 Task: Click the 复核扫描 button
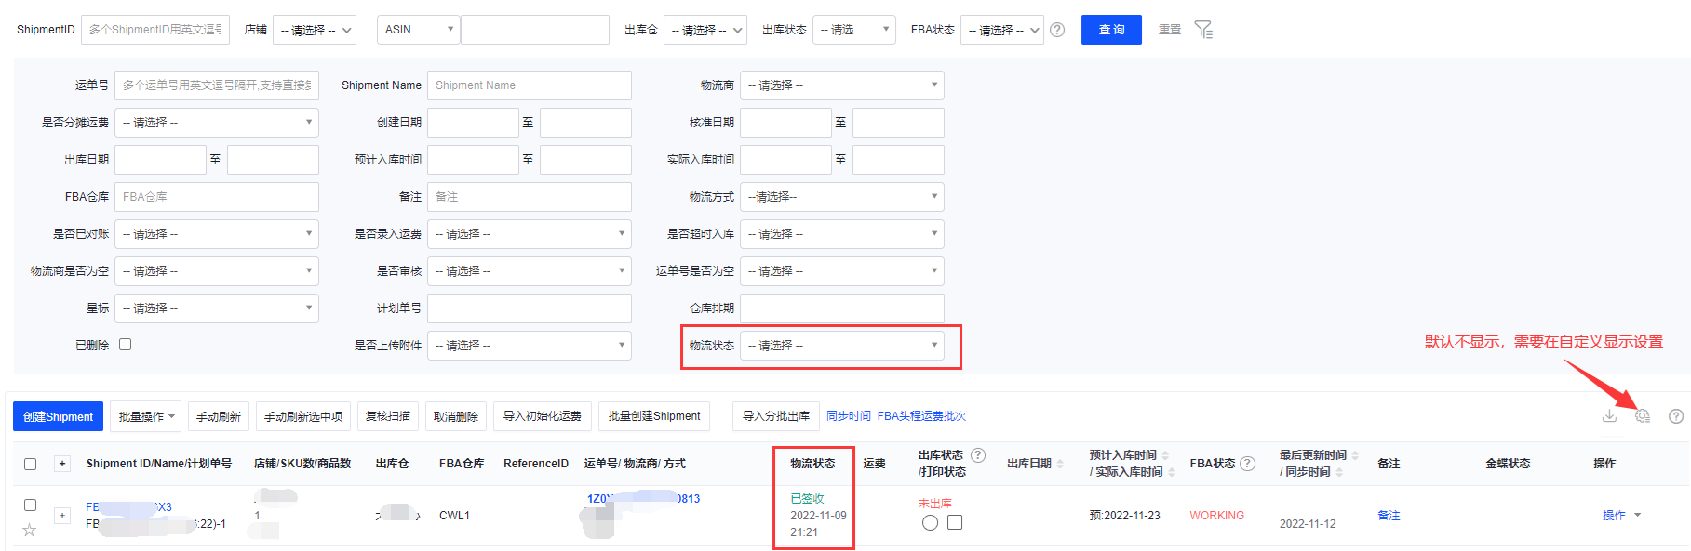(x=388, y=416)
